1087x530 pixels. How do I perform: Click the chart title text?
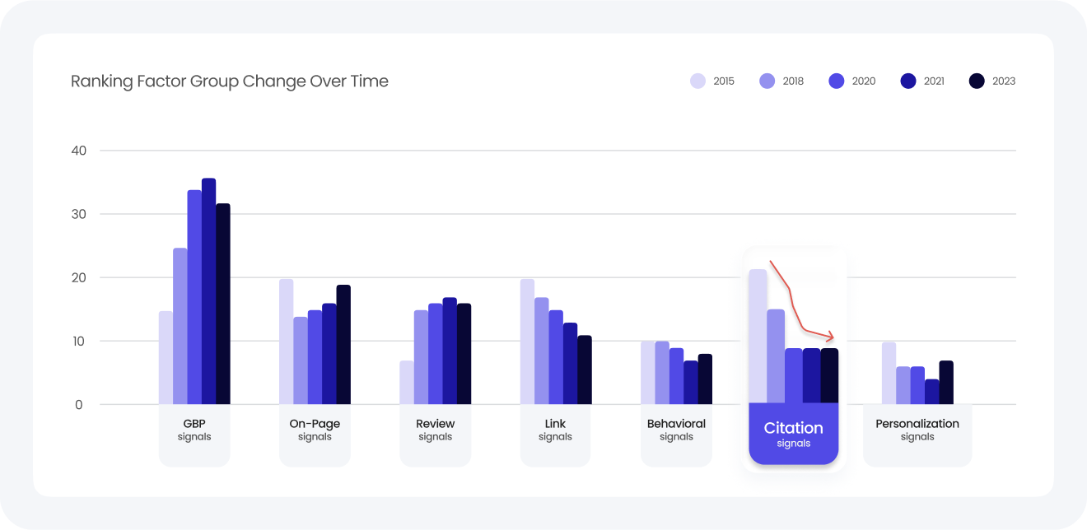click(230, 81)
